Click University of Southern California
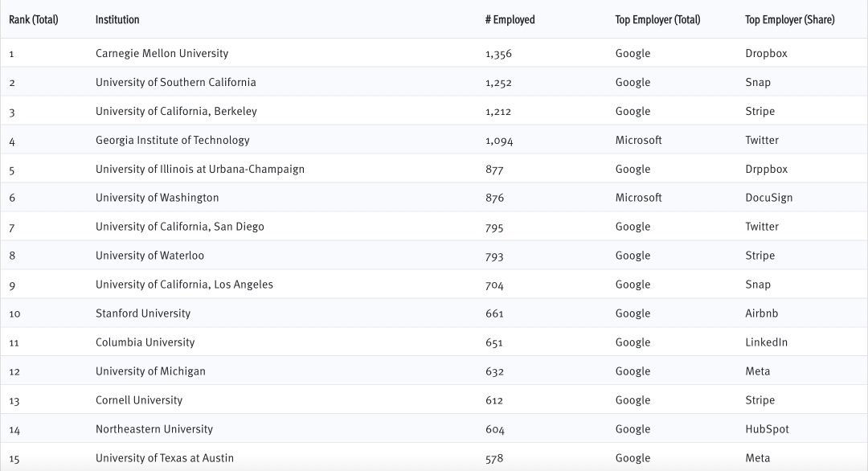868x471 pixels. click(175, 82)
